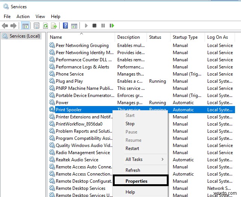Expand All Tasks submenu arrow

coord(162,159)
